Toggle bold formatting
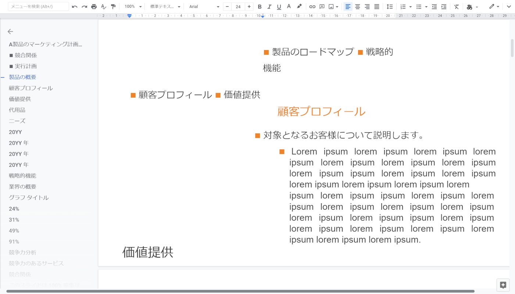The image size is (515, 294). [260, 7]
